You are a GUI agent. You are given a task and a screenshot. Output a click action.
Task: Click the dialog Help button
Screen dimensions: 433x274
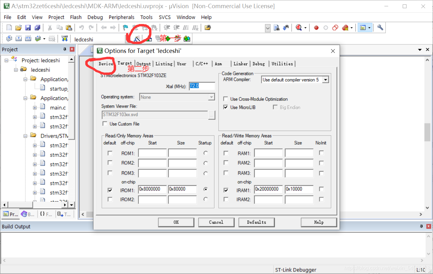319,222
